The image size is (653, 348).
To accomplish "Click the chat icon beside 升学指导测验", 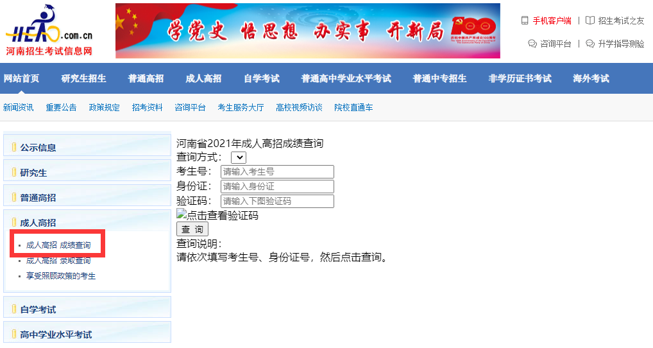I will pyautogui.click(x=590, y=44).
